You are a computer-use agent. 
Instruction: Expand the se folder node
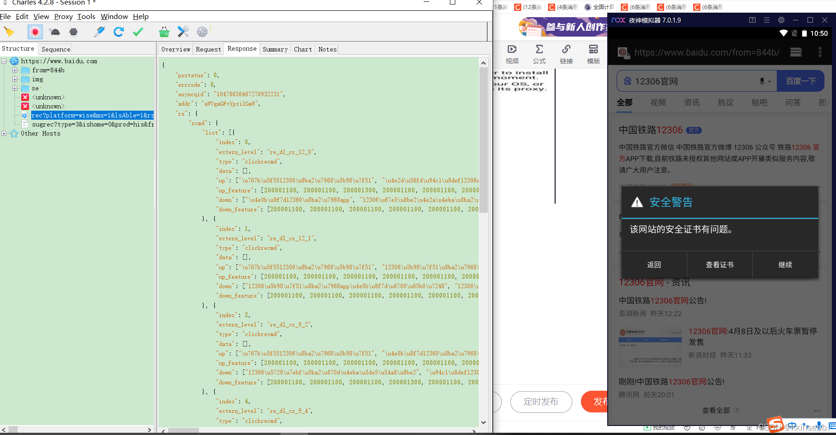click(14, 88)
